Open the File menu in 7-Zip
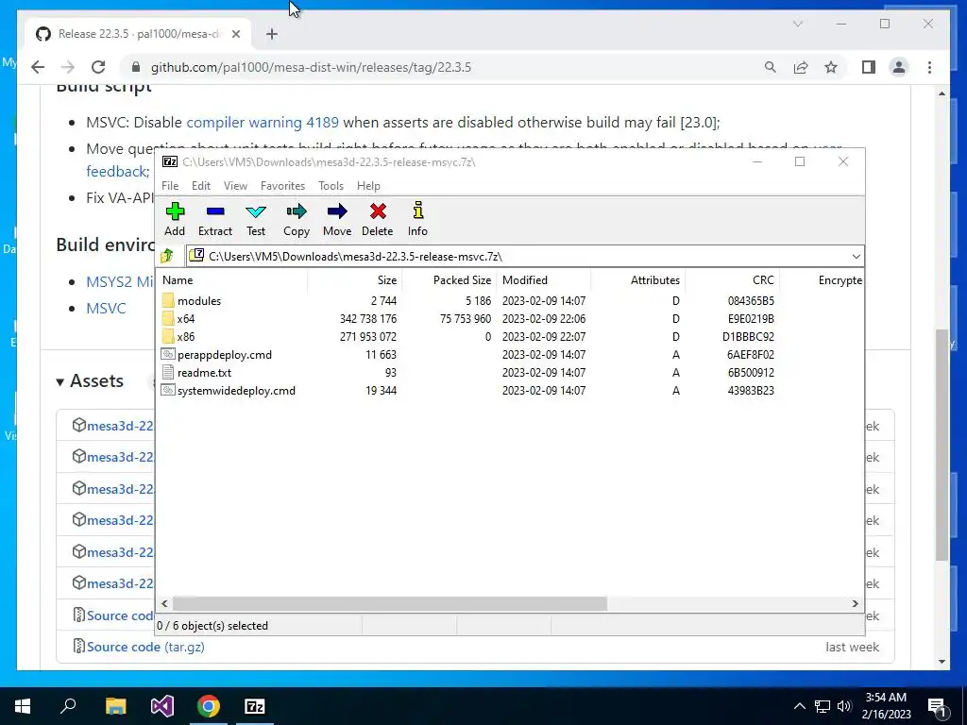Viewport: 967px width, 725px height. (170, 186)
